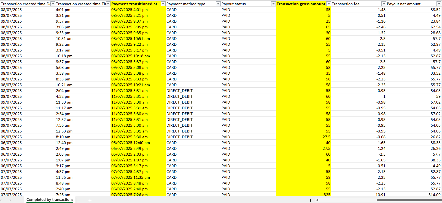The image size is (442, 203).
Task: Select the PAID cell in the 12:53 pm row
Action: coord(248,131)
